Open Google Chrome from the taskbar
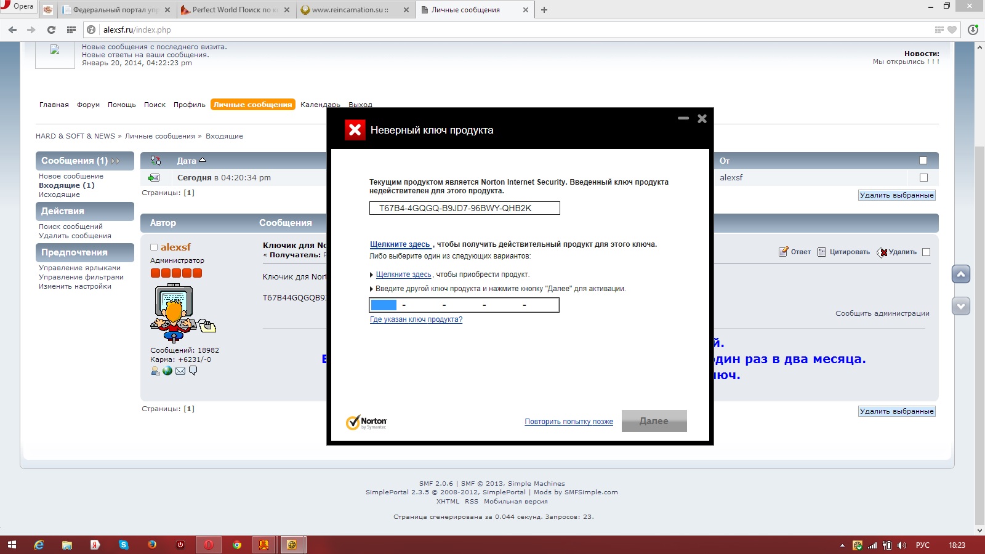 237,545
